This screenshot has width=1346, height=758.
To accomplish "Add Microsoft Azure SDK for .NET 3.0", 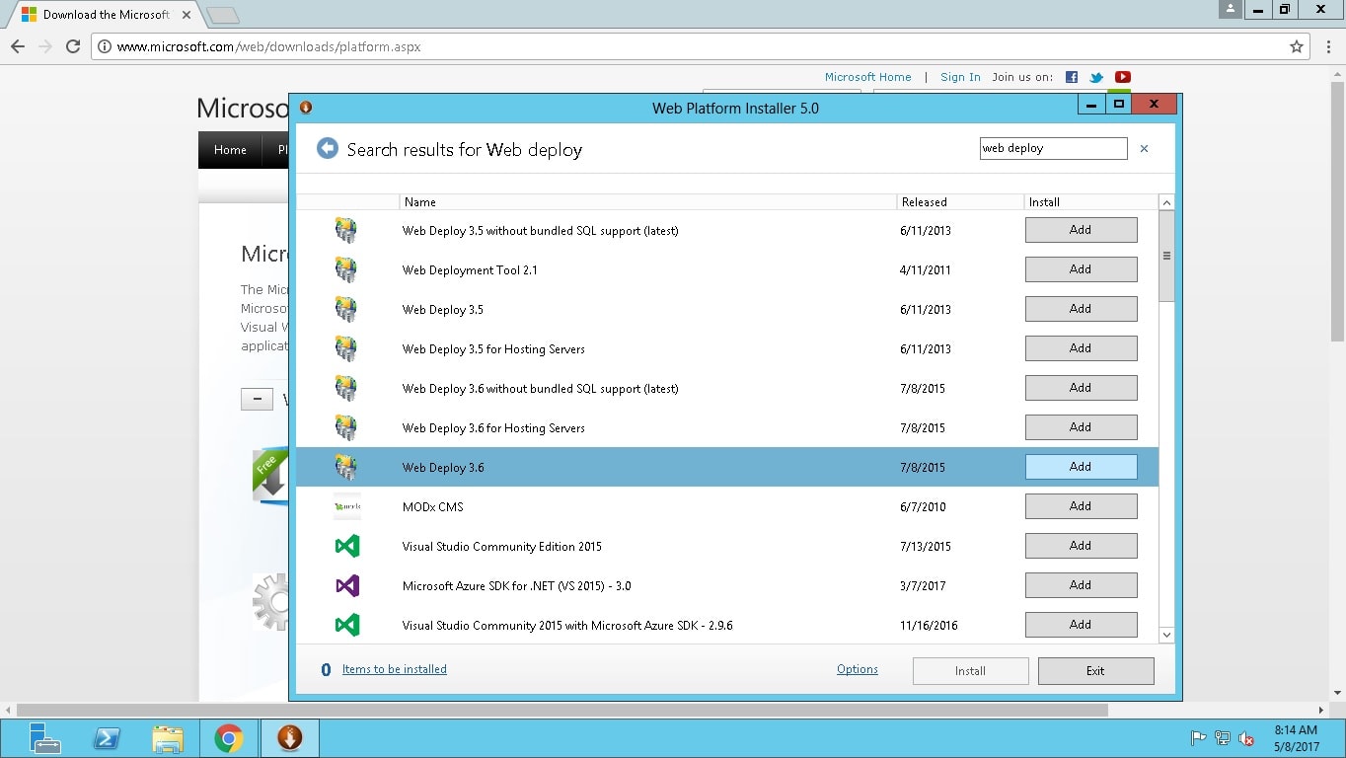I will (x=1081, y=585).
